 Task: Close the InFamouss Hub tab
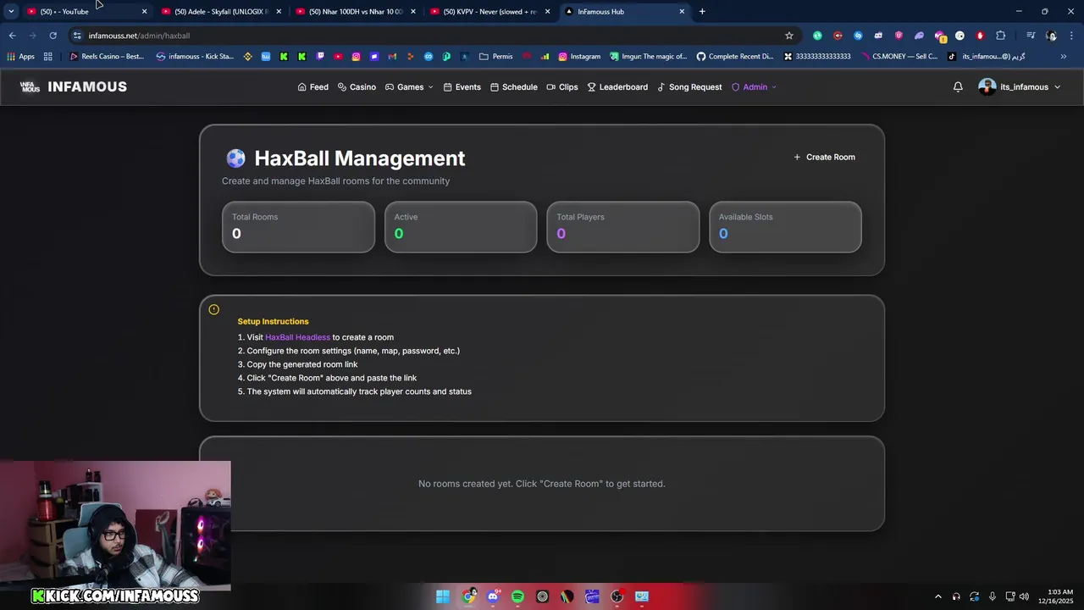(682, 12)
